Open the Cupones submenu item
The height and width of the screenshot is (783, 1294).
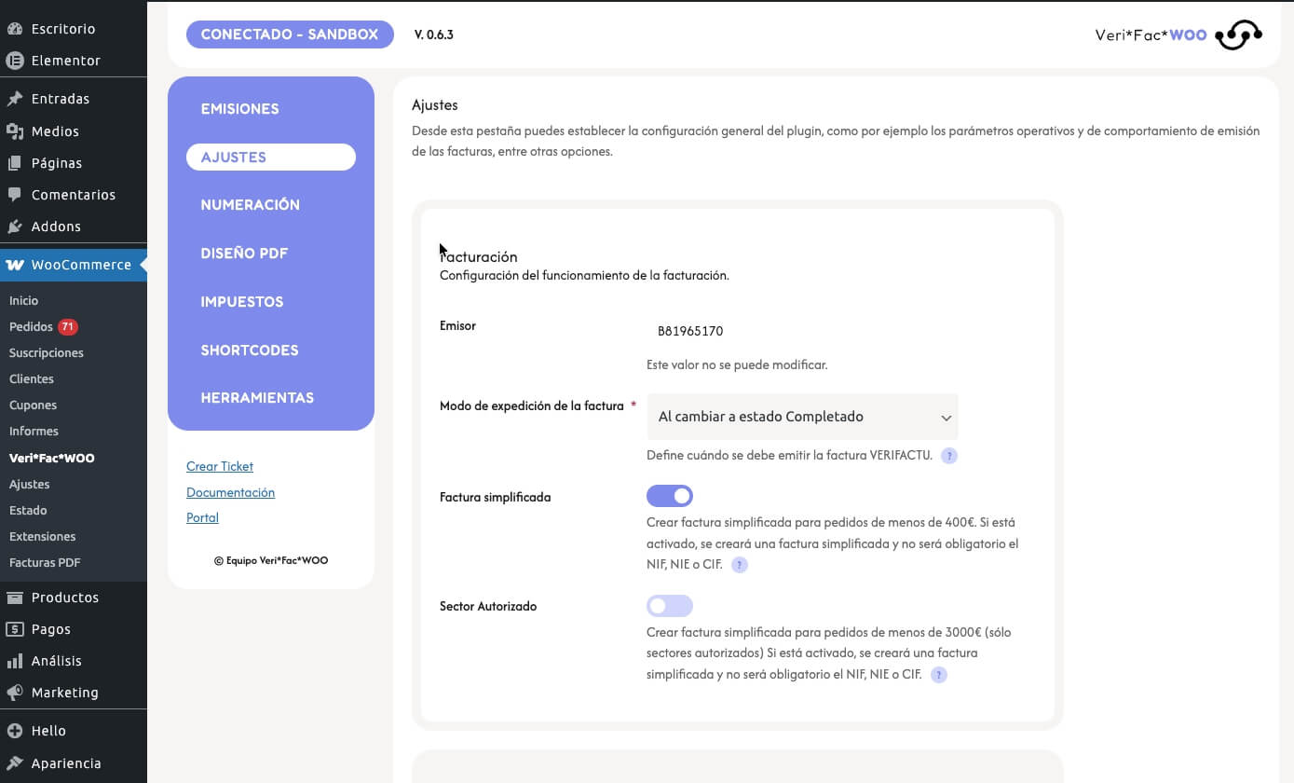click(x=34, y=405)
